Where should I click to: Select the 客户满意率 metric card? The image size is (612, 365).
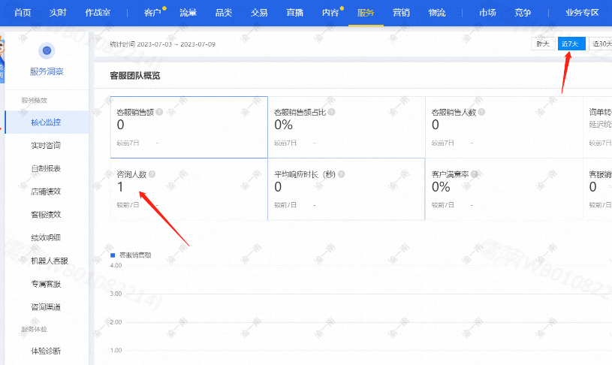(x=504, y=189)
